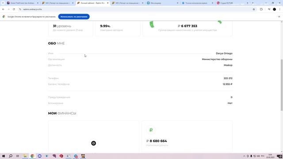Click the Использовать по умолчанию button
The height and width of the screenshot is (159, 283).
[x=74, y=17]
